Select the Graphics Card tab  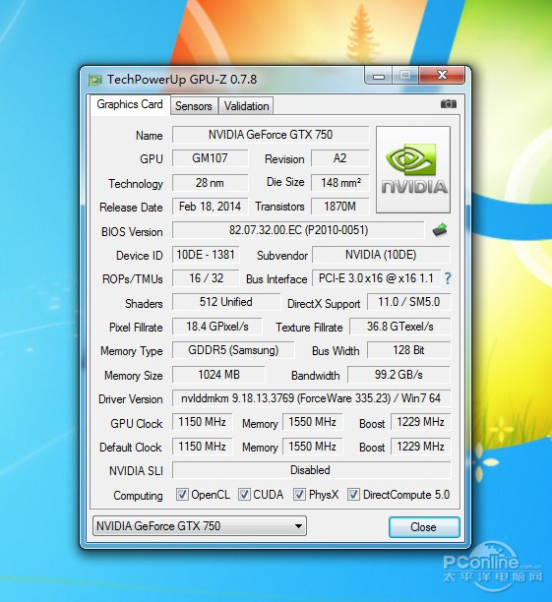click(130, 104)
